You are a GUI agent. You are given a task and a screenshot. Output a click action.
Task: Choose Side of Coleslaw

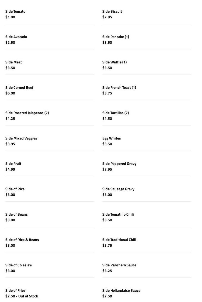click(x=19, y=265)
